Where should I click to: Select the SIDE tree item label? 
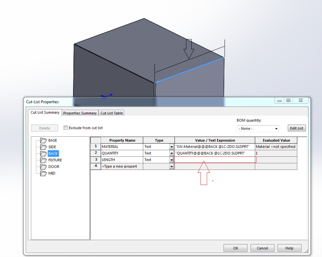(52, 147)
